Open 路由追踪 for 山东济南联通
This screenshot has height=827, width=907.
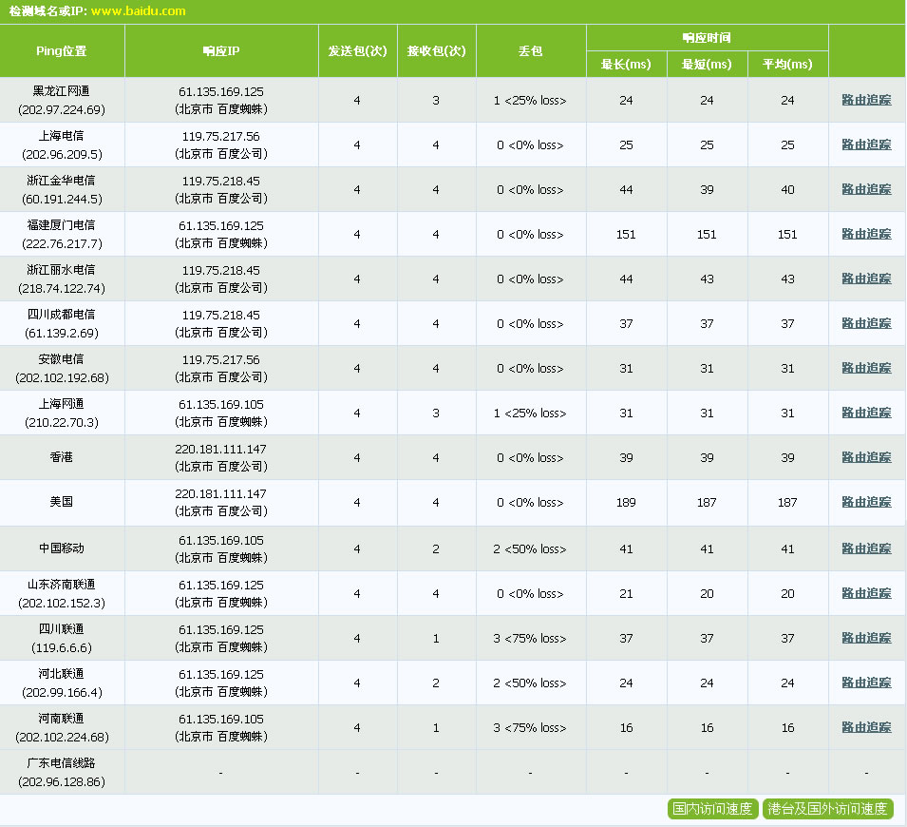866,593
